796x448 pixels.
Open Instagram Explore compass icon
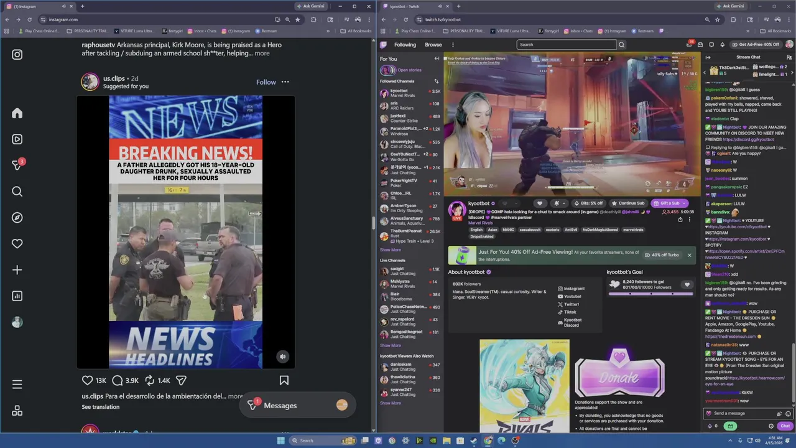coord(17,218)
